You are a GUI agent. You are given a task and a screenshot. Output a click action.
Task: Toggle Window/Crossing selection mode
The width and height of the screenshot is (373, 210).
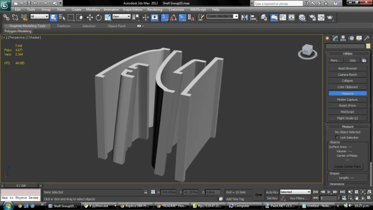(x=80, y=18)
